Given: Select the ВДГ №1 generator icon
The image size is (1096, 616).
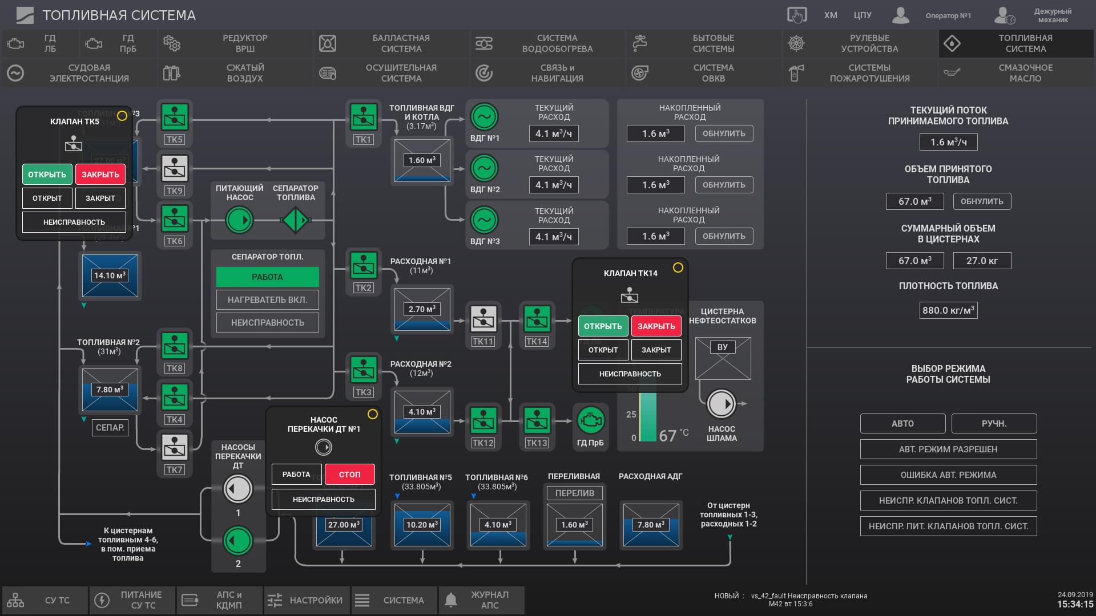Looking at the screenshot, I should pos(484,117).
